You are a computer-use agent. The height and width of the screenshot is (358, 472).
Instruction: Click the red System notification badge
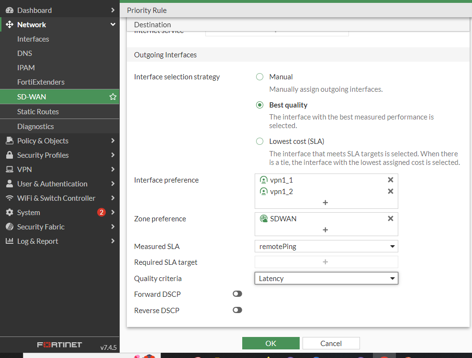tap(101, 213)
